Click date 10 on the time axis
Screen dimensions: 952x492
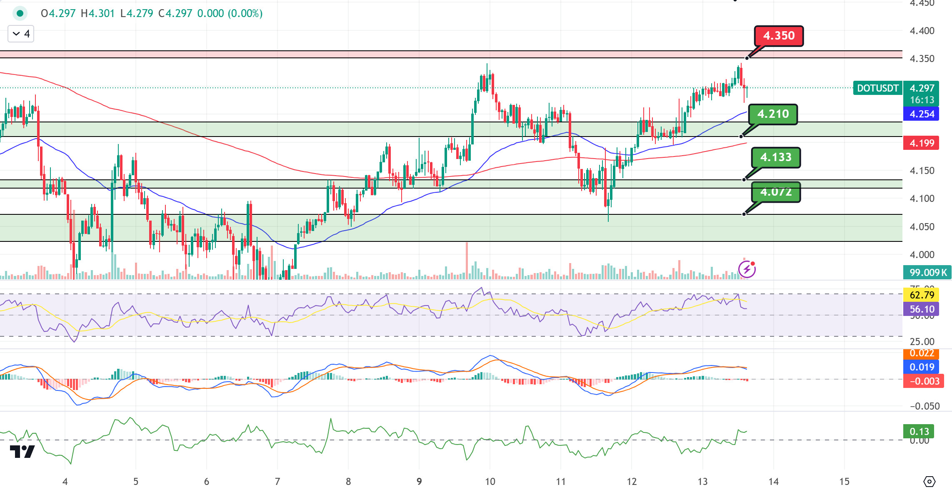click(490, 482)
